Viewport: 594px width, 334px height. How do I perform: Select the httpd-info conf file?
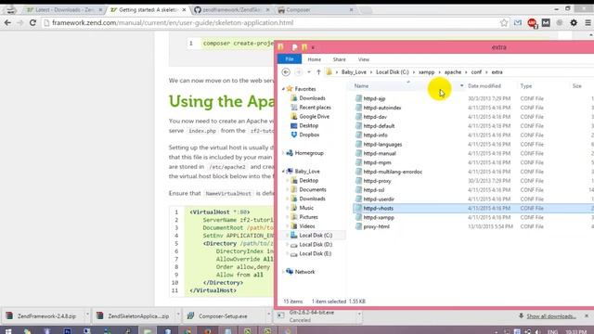pyautogui.click(x=375, y=135)
